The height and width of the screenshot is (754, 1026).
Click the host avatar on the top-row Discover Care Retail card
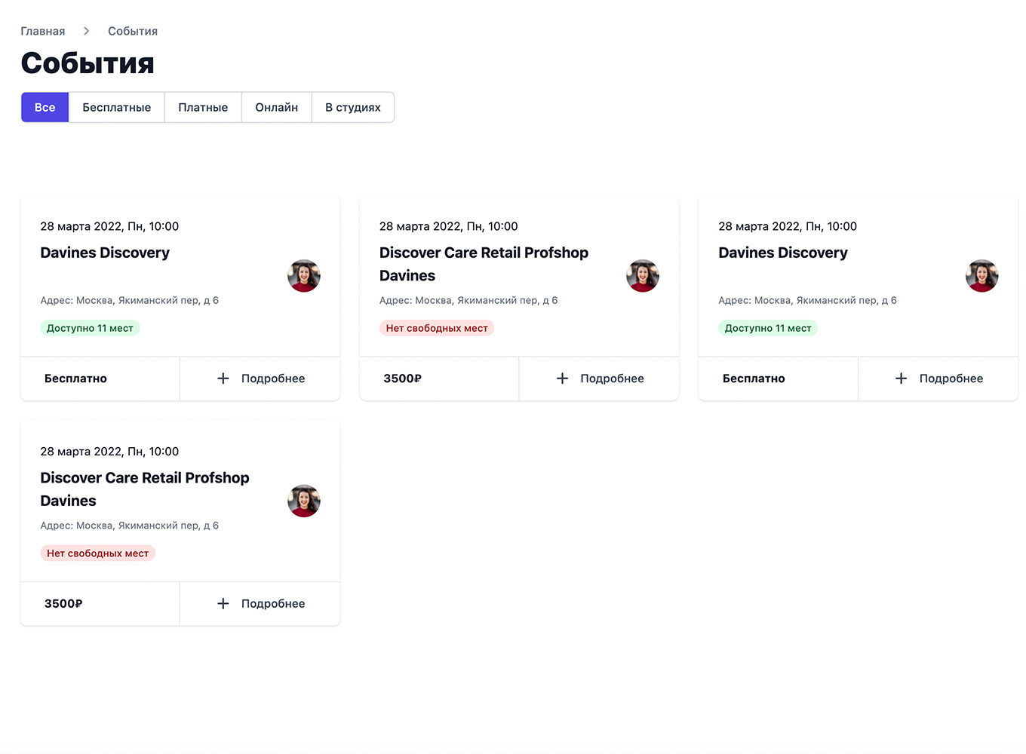(643, 276)
